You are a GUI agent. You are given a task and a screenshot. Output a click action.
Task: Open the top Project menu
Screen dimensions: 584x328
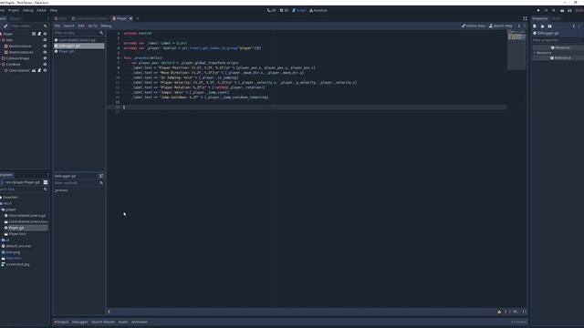point(14,10)
